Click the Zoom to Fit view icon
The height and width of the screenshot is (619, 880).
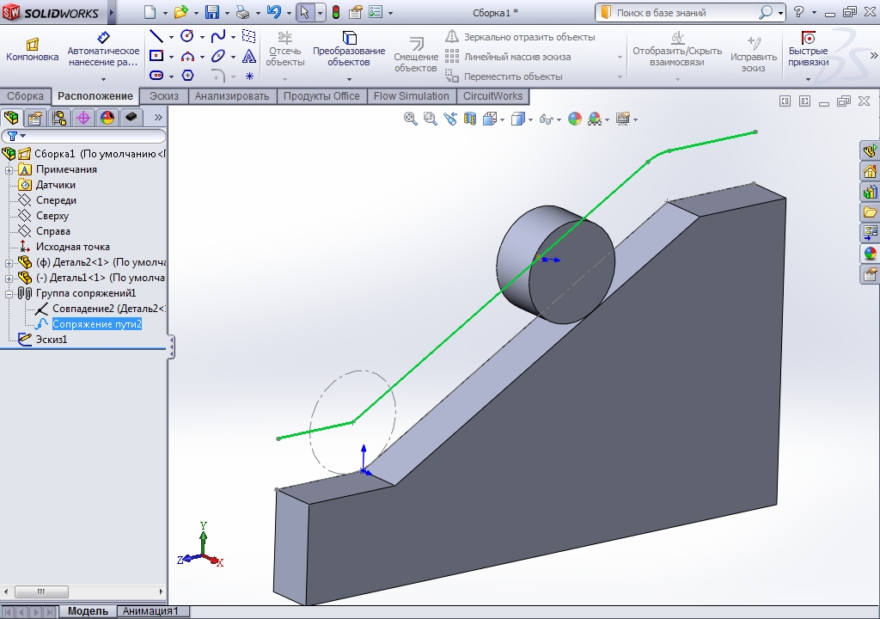pyautogui.click(x=411, y=120)
